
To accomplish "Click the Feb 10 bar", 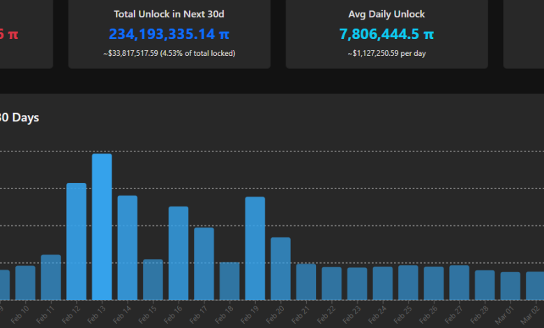I will (x=25, y=283).
